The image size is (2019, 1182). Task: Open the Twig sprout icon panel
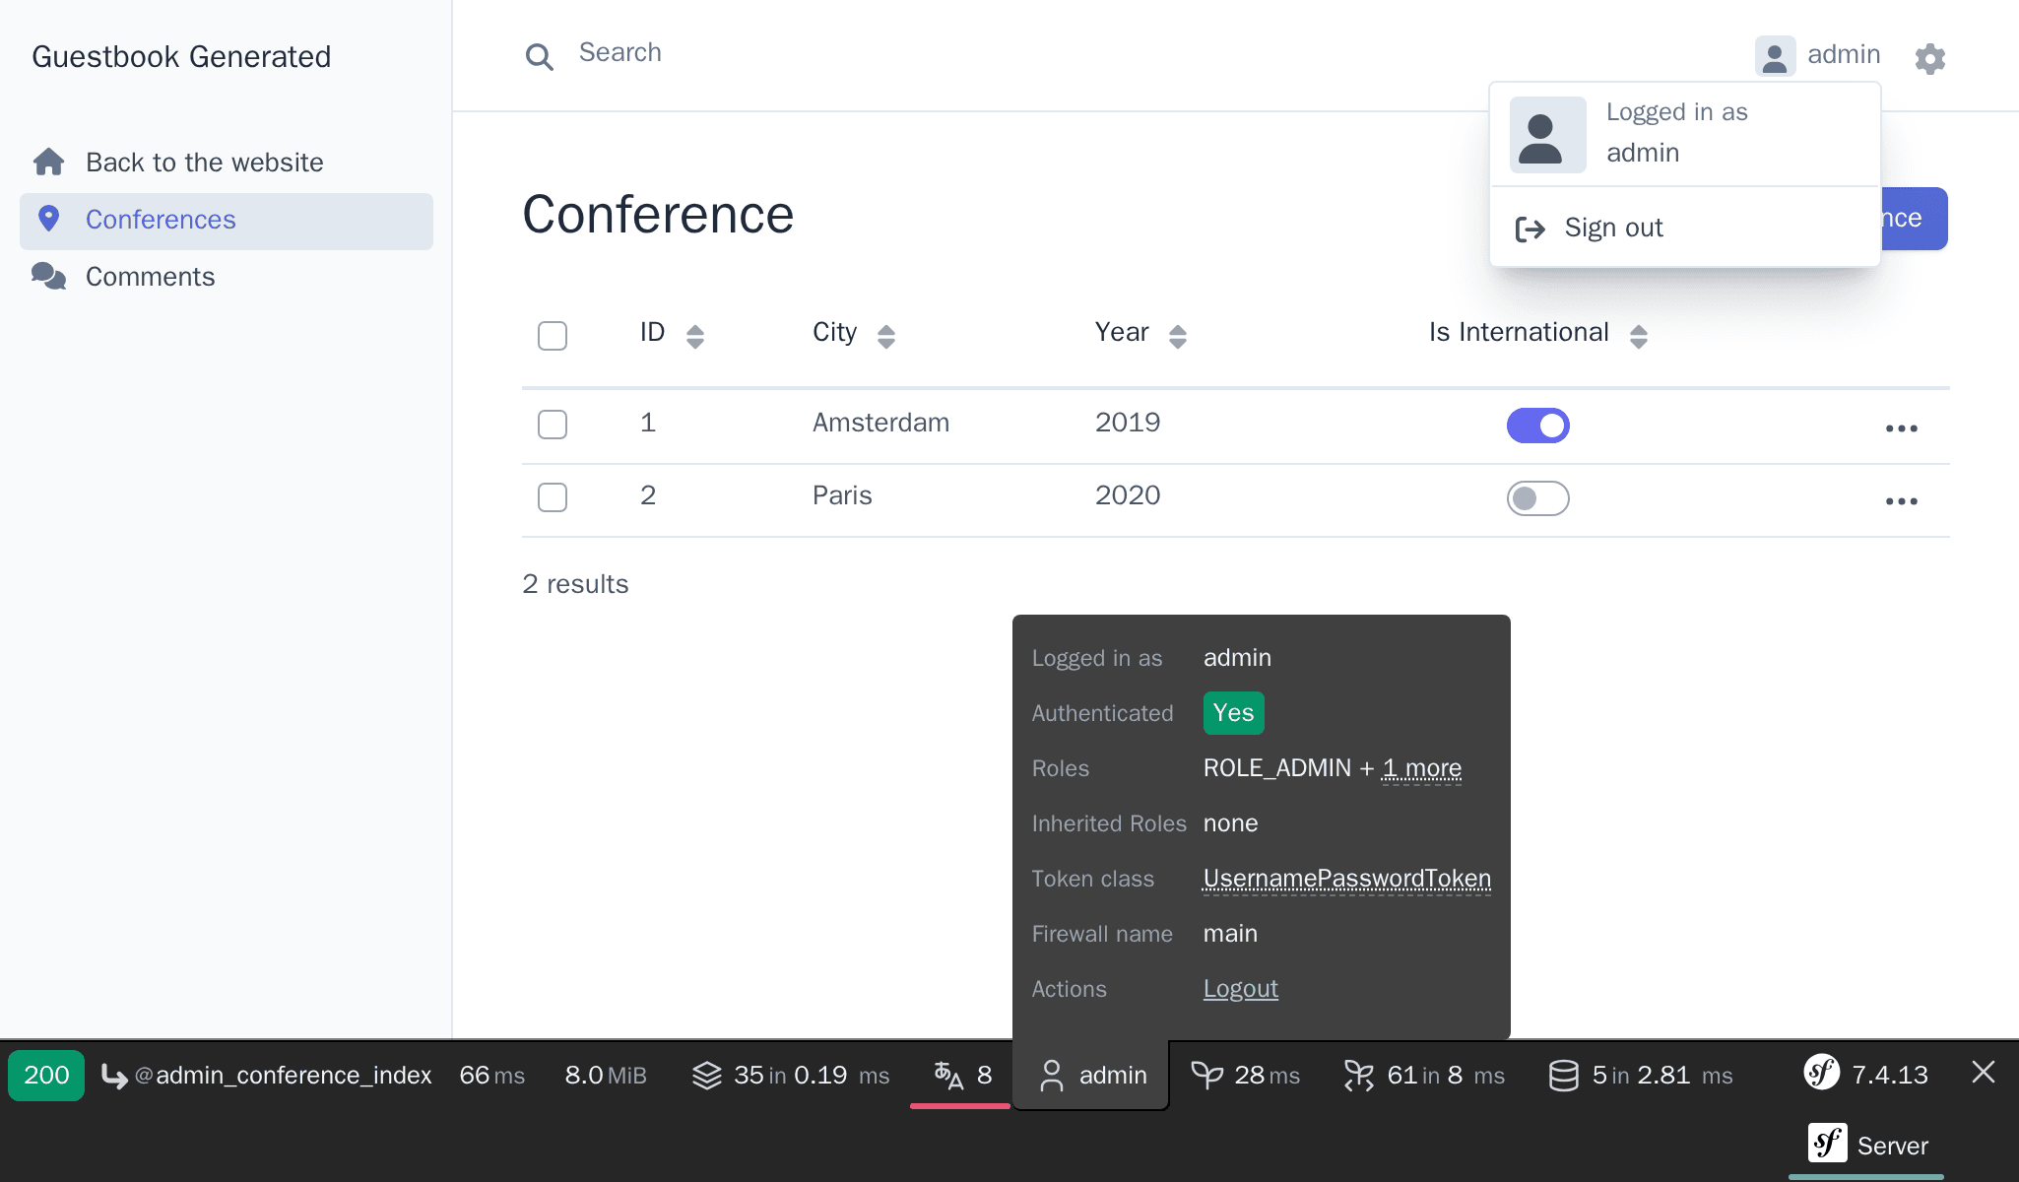pos(1206,1075)
